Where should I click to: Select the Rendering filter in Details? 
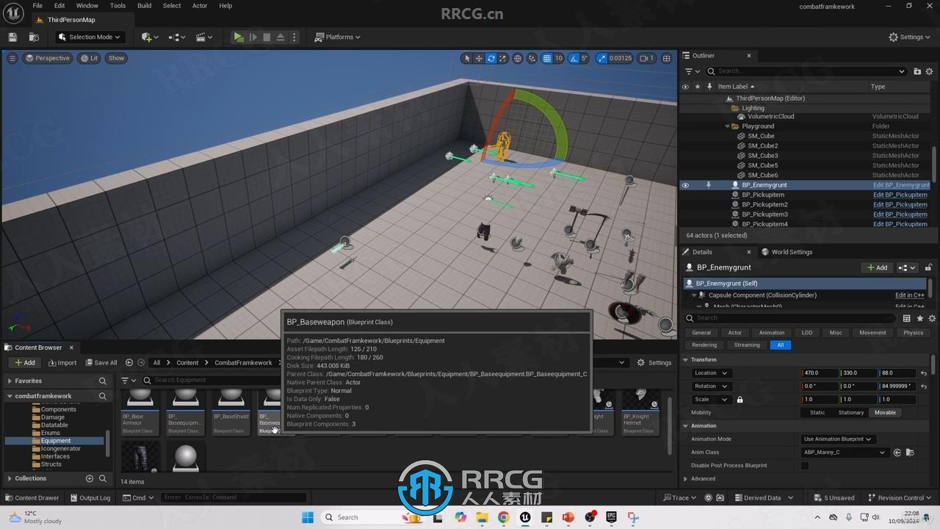(x=704, y=345)
